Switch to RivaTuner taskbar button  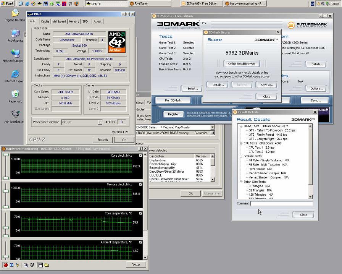tap(150, 3)
